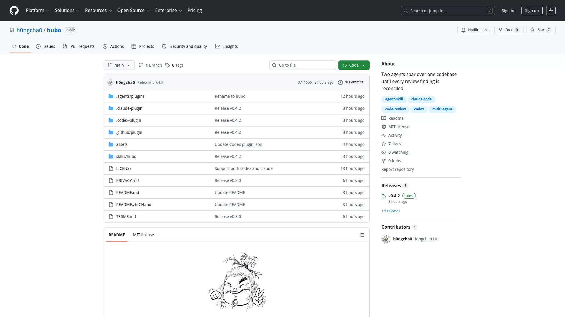Click the Report repository link
This screenshot has width=565, height=317.
click(398, 169)
